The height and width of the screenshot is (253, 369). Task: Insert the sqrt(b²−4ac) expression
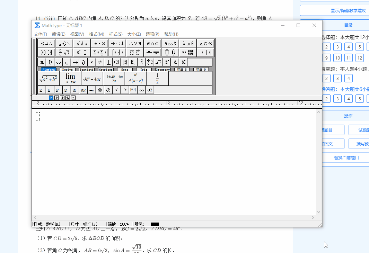point(92,79)
